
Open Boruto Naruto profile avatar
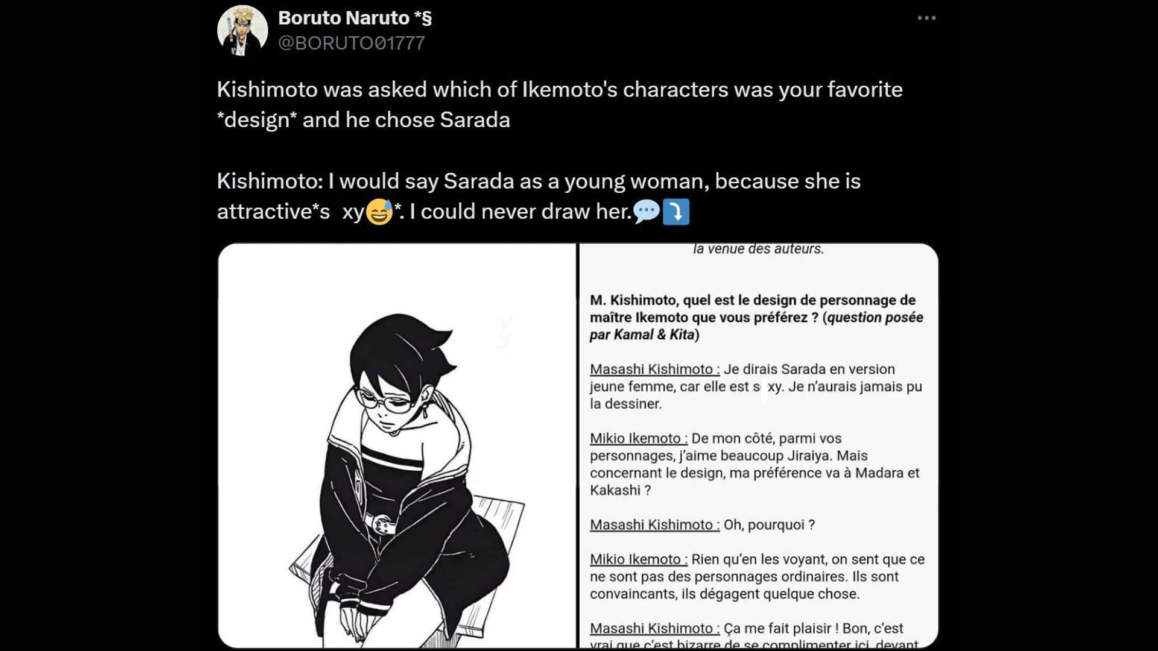point(242,30)
